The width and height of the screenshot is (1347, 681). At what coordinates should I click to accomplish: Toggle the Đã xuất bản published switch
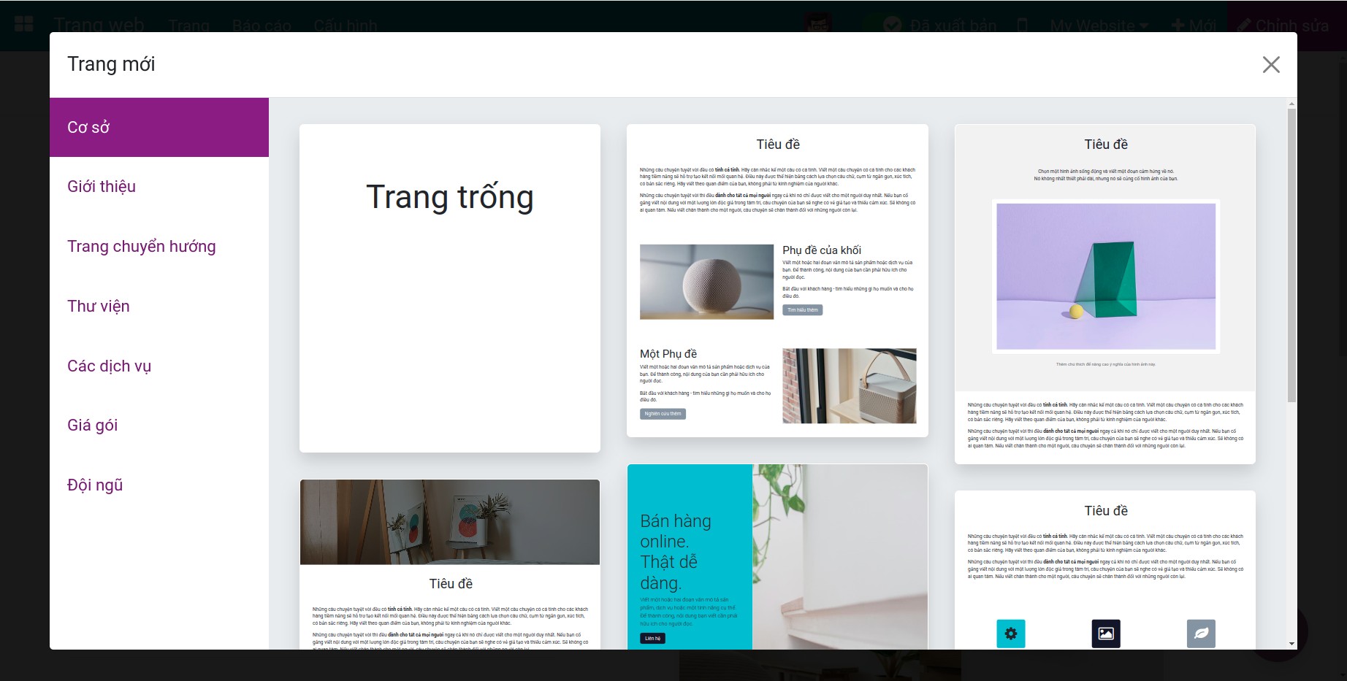click(891, 26)
